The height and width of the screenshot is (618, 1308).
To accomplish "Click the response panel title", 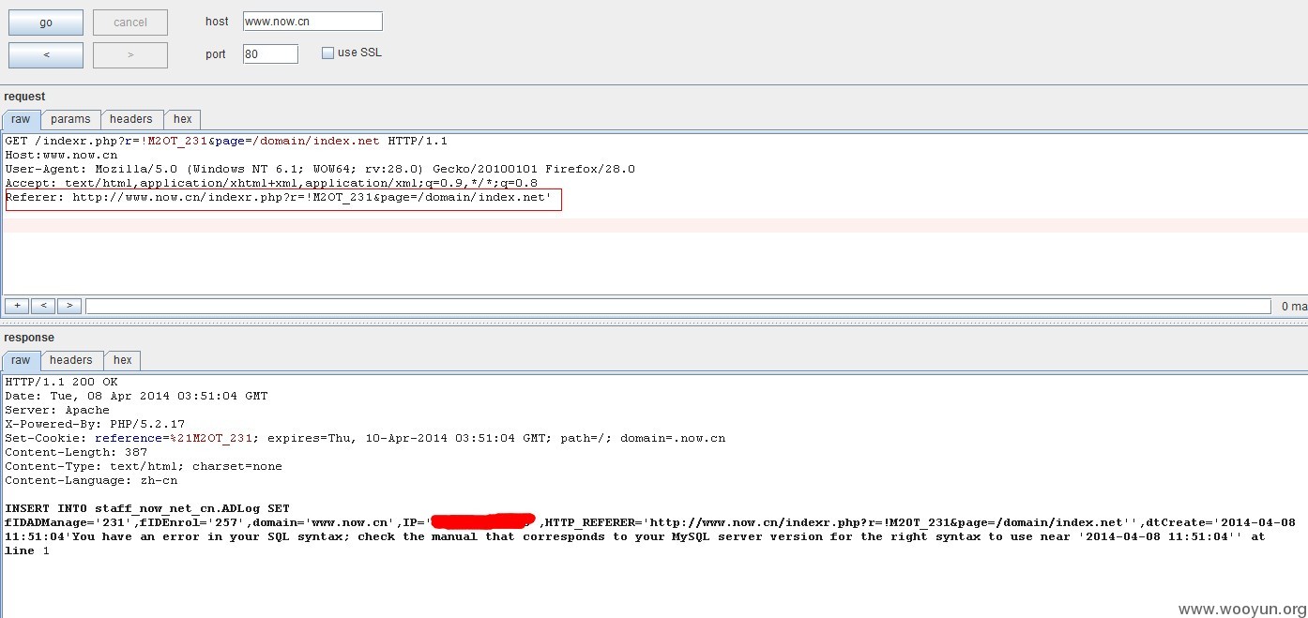I will [x=29, y=338].
